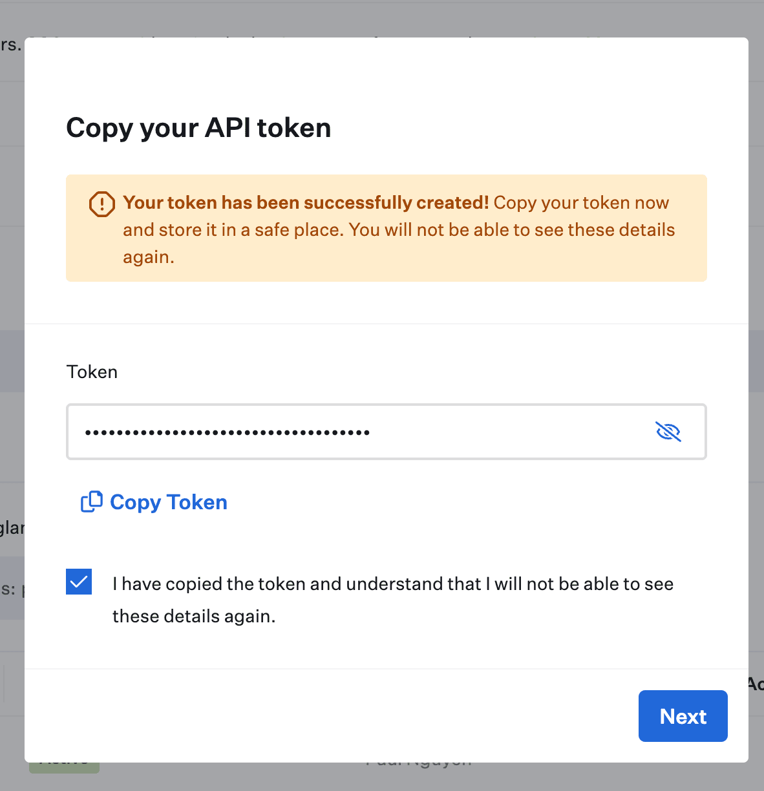
Task: Select the crossed-out eye visibility icon
Action: point(669,431)
